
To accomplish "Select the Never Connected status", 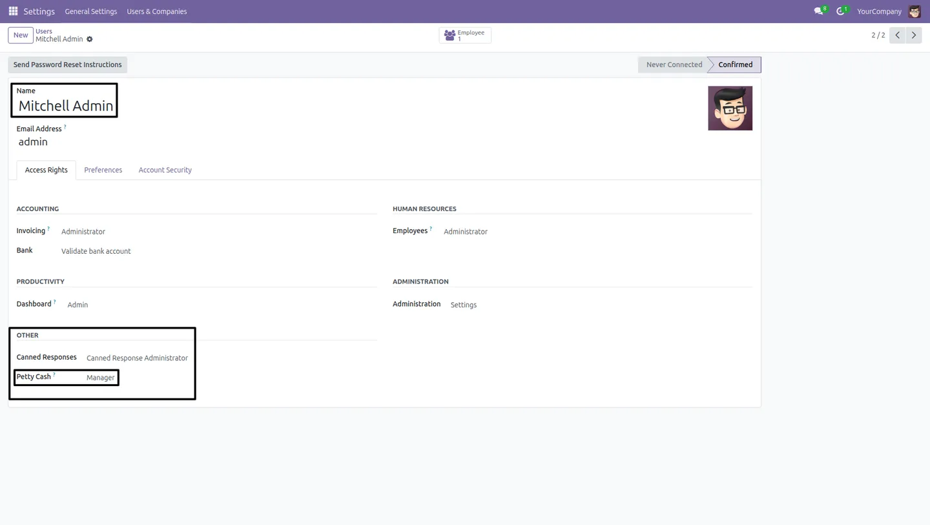I will coord(674,65).
